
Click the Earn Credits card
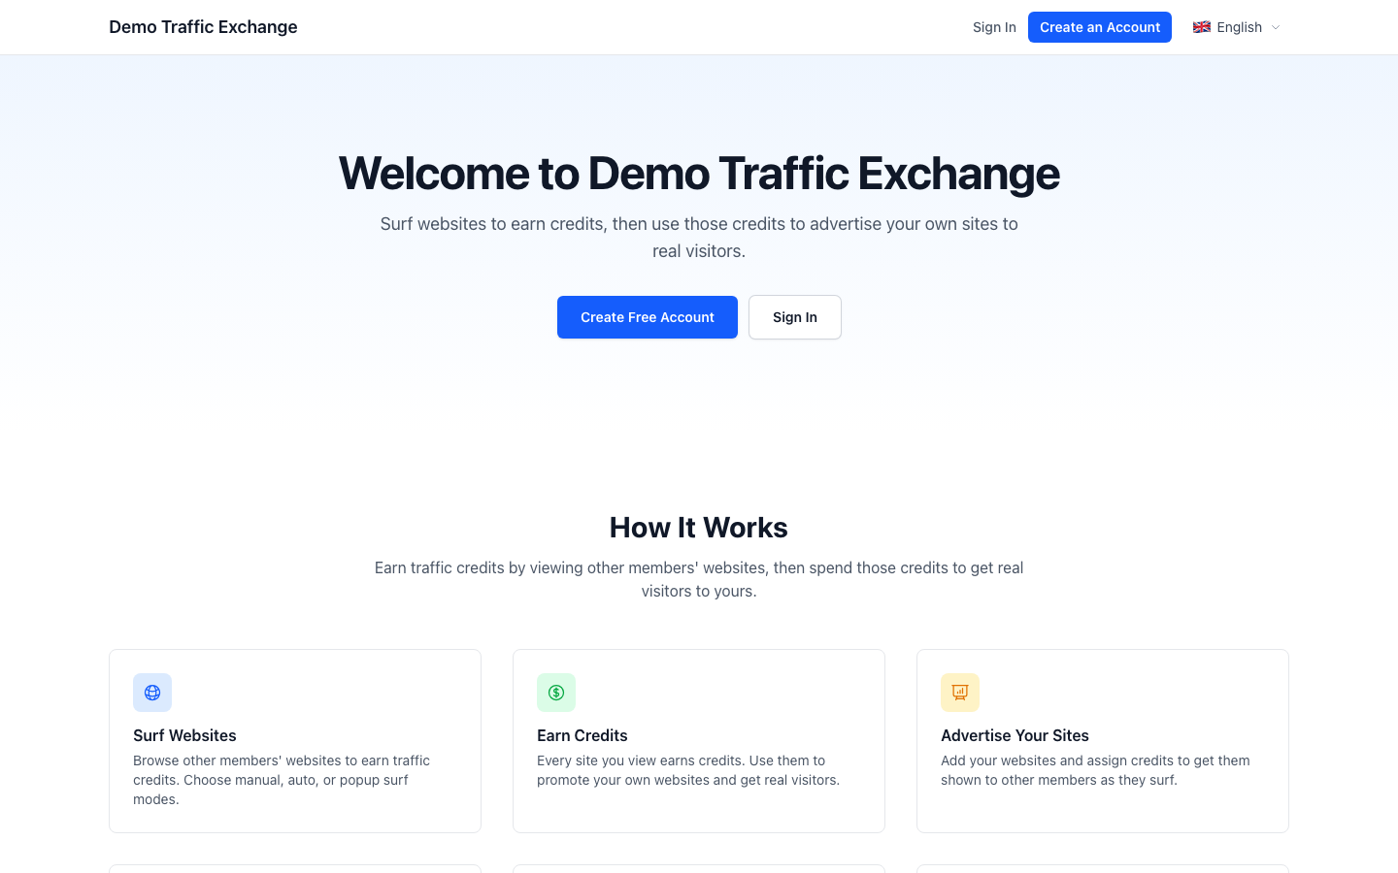pos(699,740)
